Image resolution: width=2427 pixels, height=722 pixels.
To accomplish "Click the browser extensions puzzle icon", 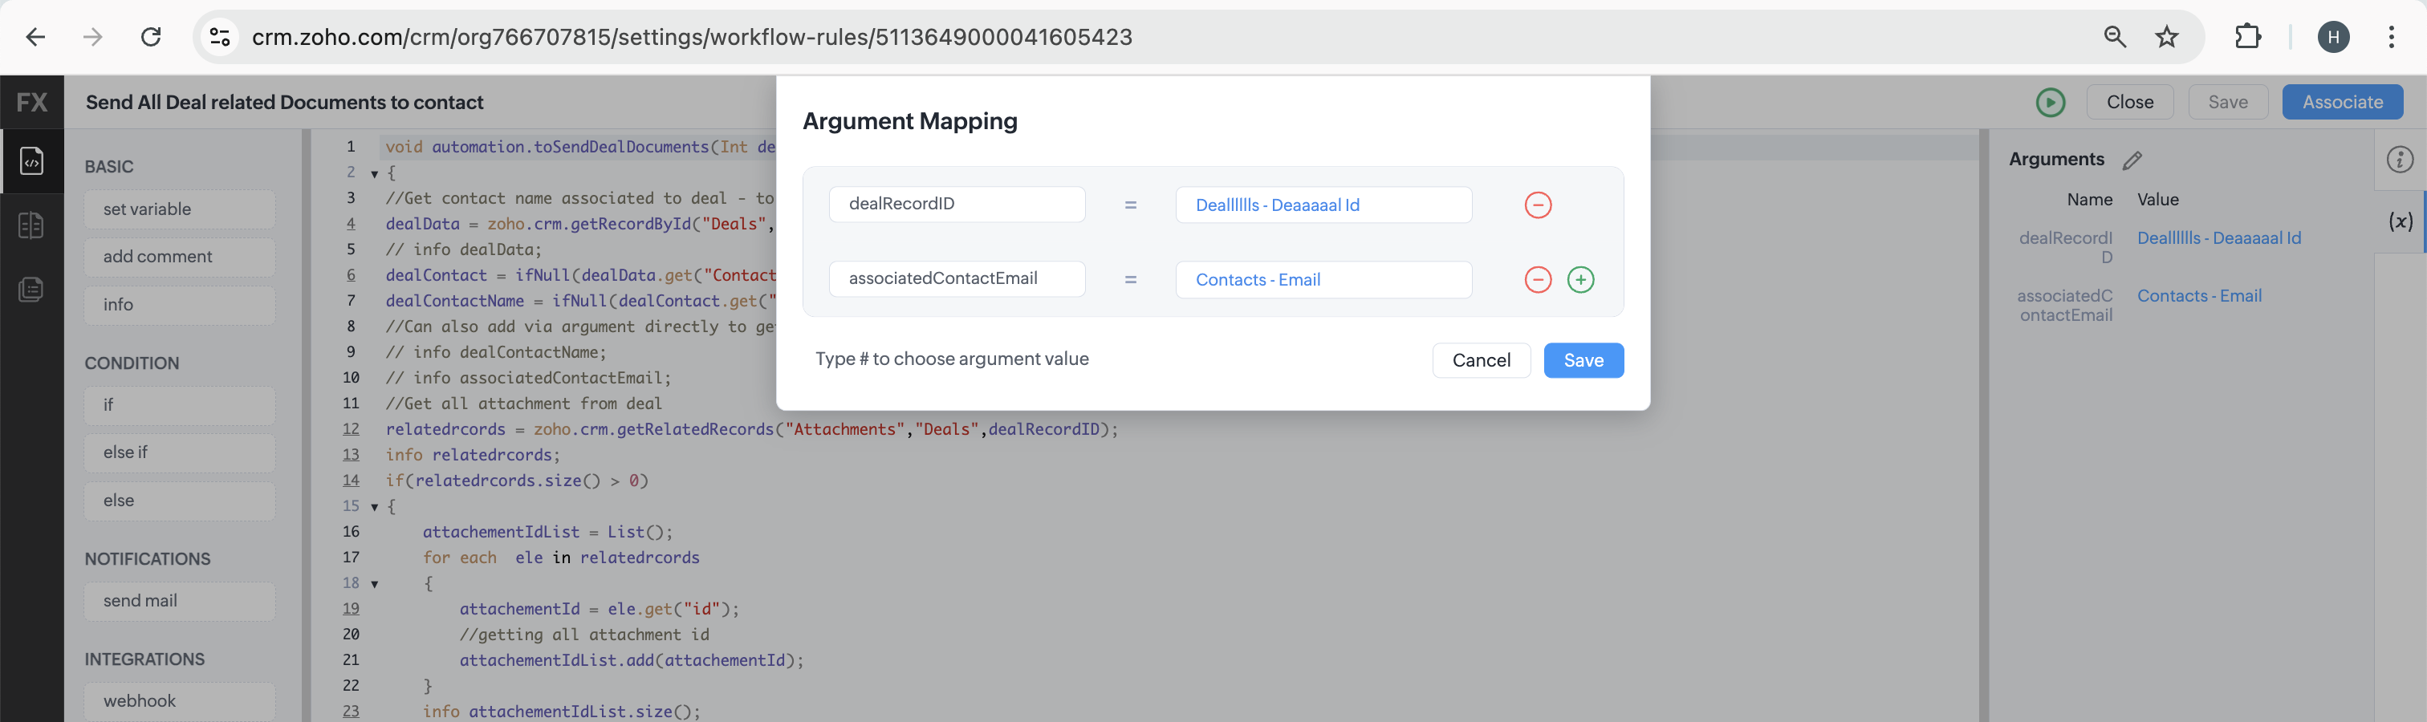I will click(2248, 37).
